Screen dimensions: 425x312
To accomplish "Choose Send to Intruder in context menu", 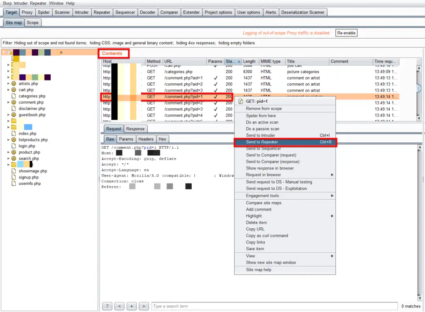I will (x=285, y=135).
